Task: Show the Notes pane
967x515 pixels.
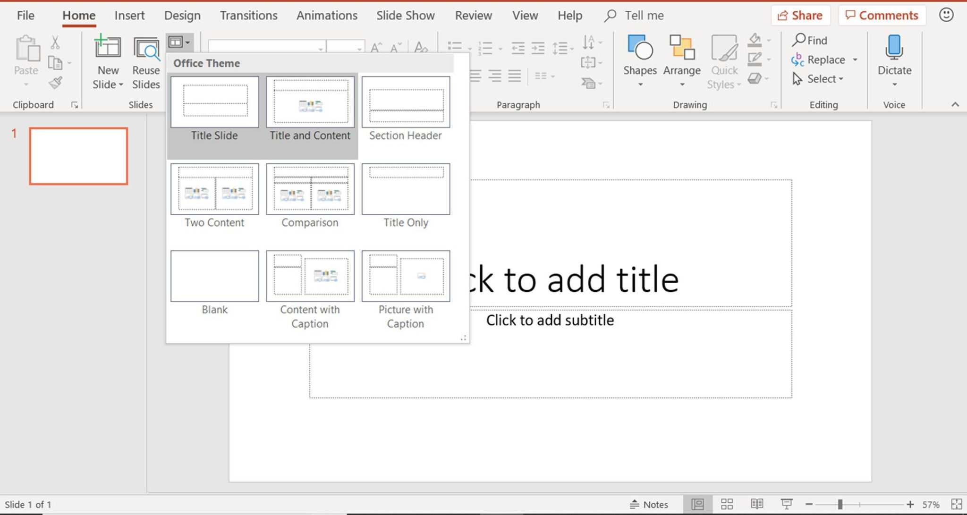Action: (650, 503)
